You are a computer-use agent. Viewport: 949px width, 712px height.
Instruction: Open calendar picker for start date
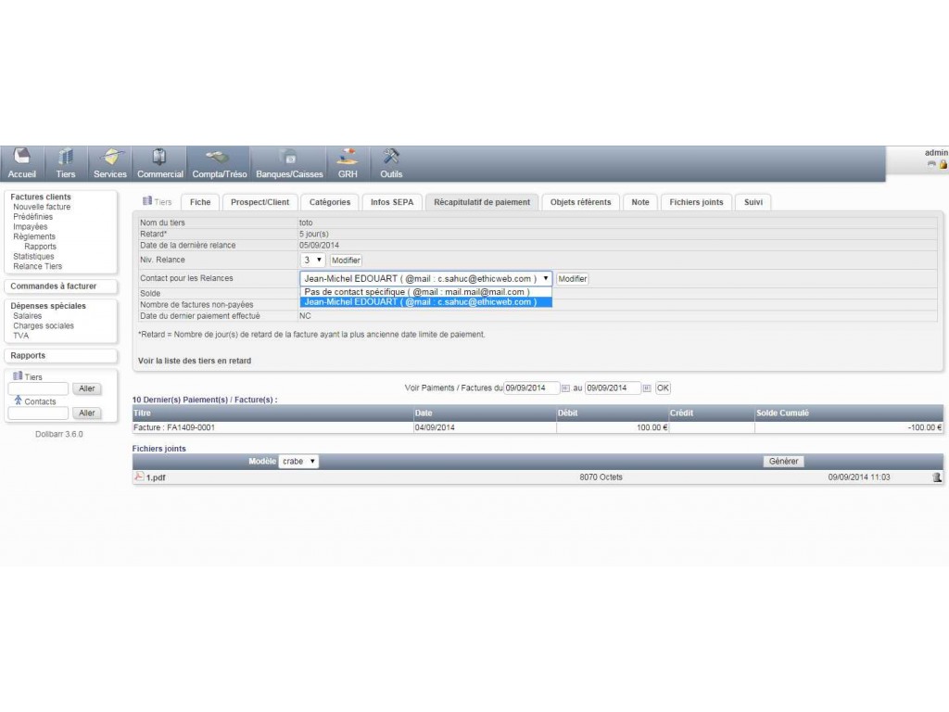click(565, 388)
